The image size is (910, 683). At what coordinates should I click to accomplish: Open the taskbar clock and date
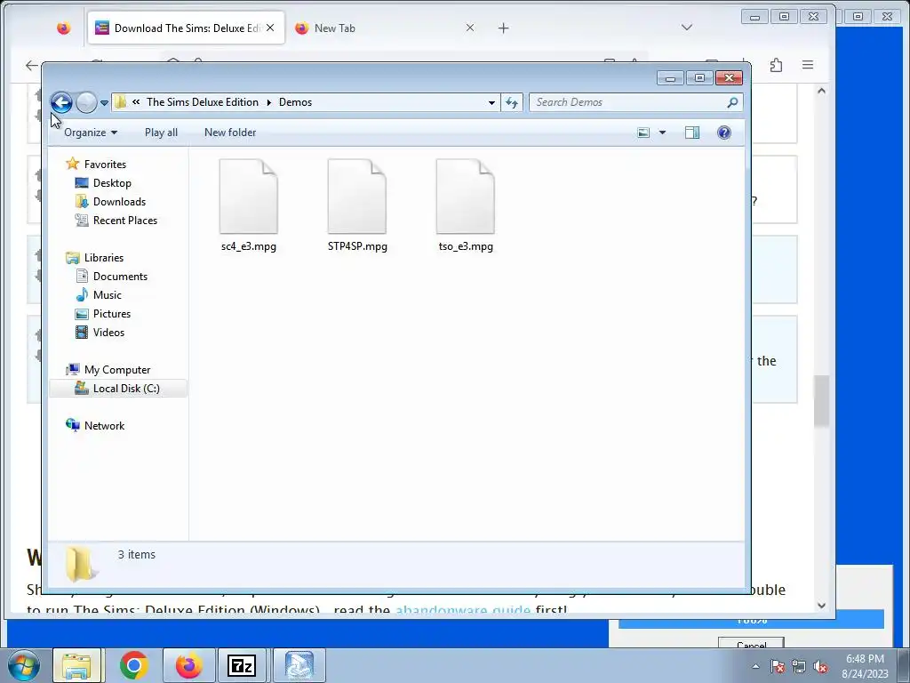pyautogui.click(x=865, y=666)
